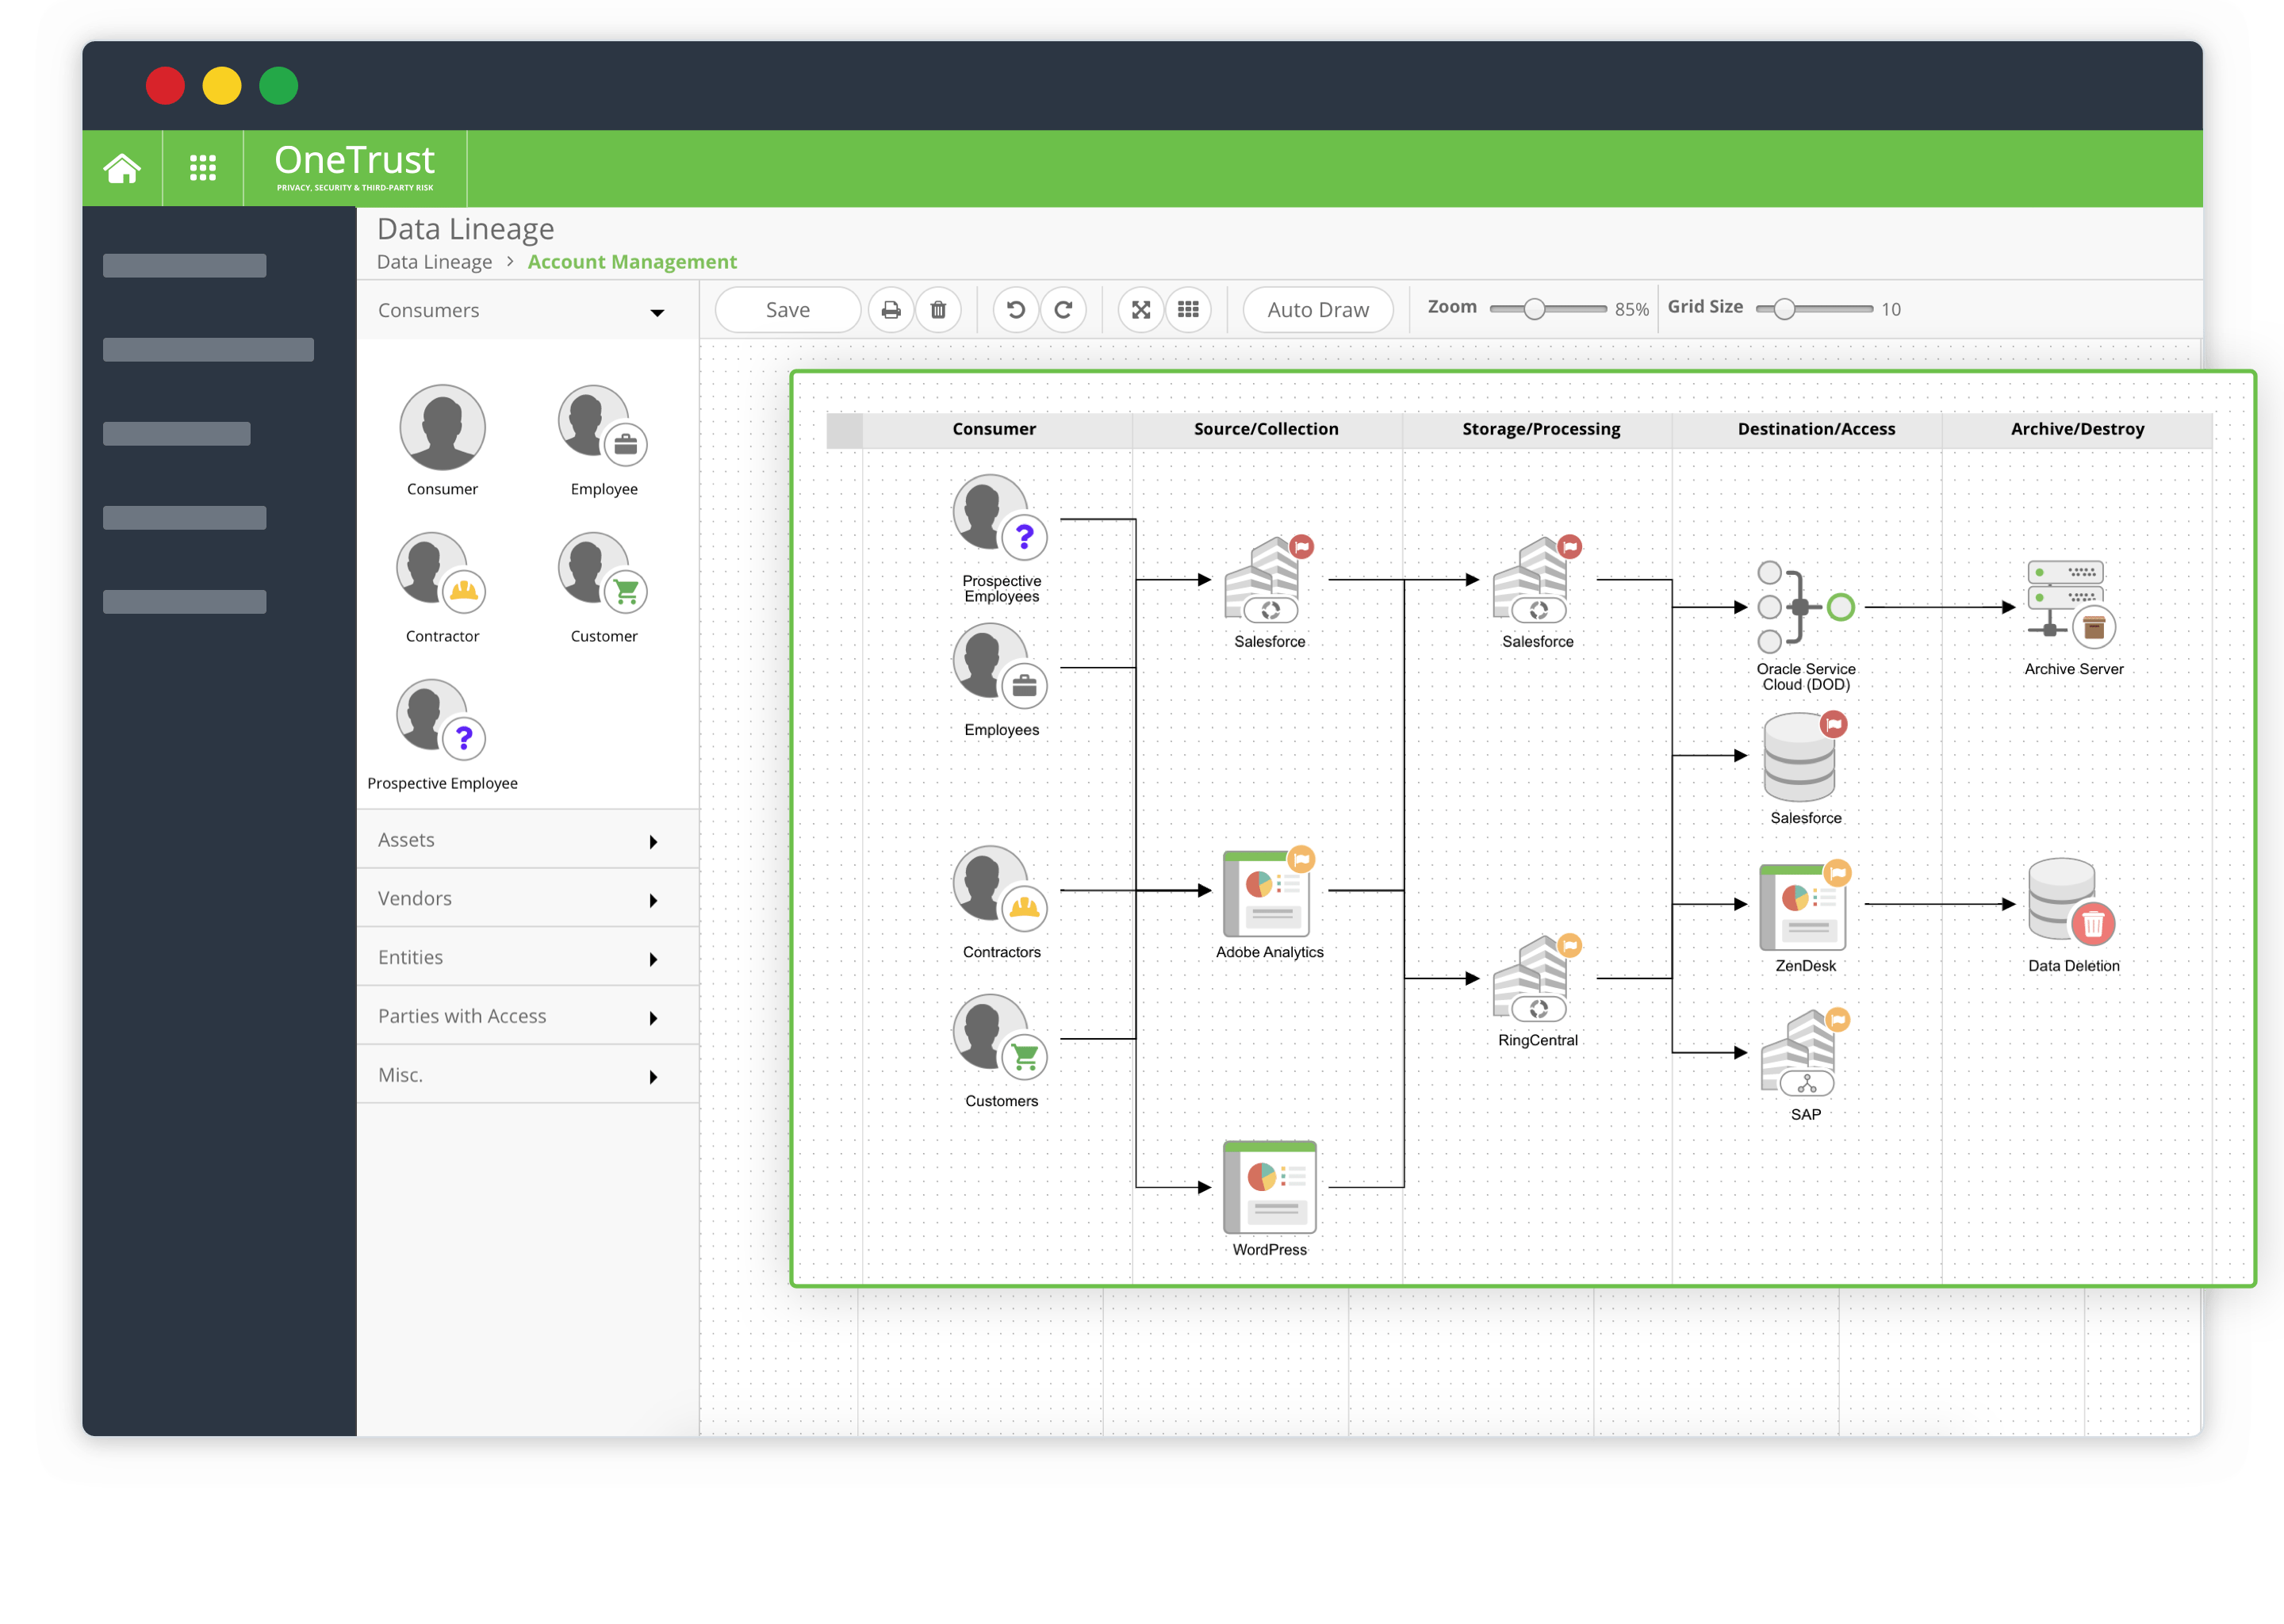The width and height of the screenshot is (2284, 1624).
Task: Select the Customer palette icon
Action: [x=602, y=573]
